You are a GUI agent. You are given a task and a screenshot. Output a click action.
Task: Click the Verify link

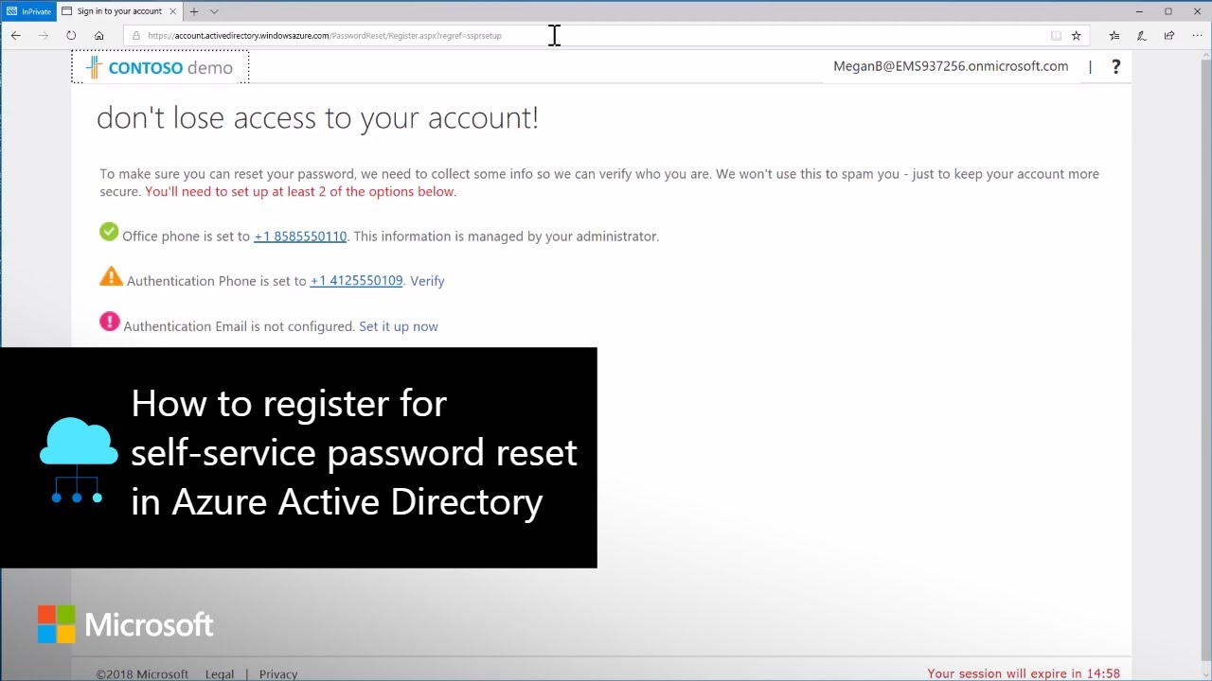[427, 281]
